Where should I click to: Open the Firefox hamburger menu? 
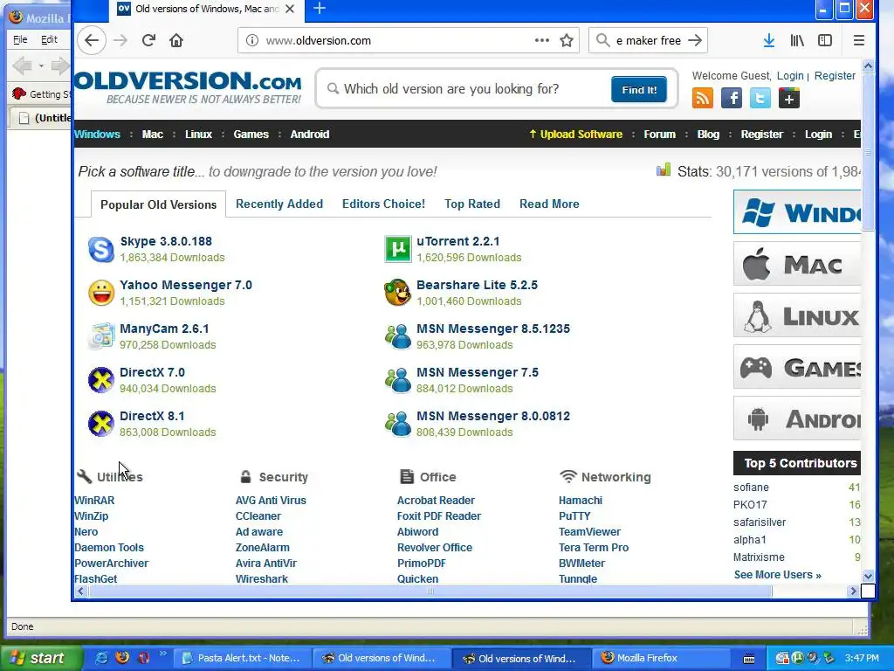(859, 40)
